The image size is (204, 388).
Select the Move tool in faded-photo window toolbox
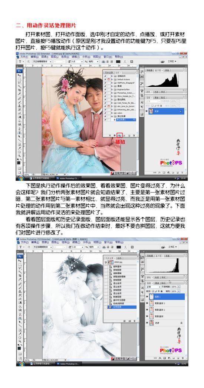click(19, 261)
